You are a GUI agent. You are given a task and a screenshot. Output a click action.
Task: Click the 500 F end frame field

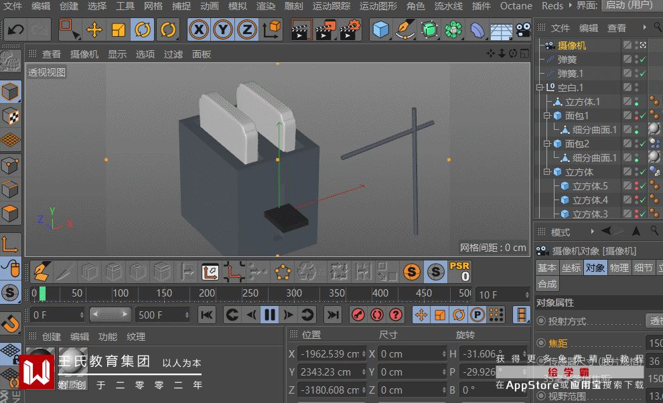[162, 315]
